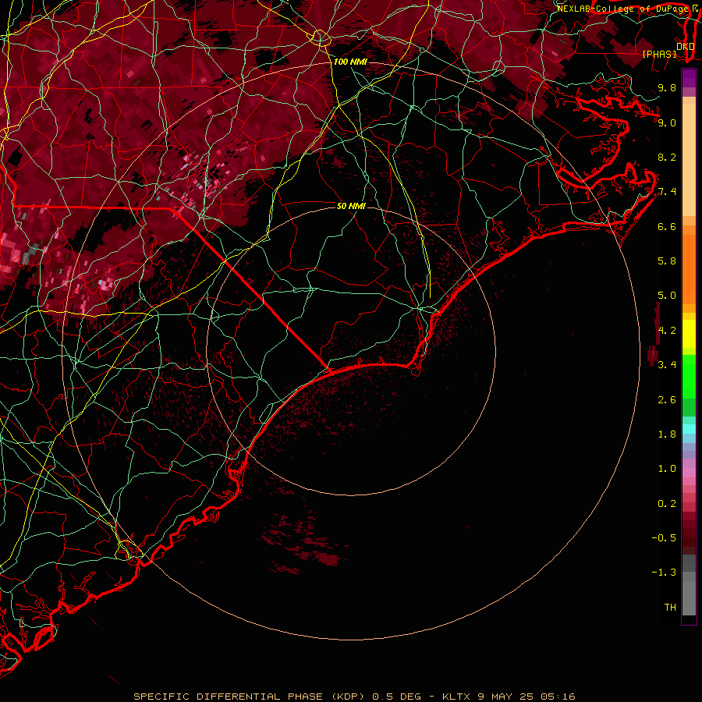Click the '0.2' scale value
This screenshot has width=702, height=702.
click(x=667, y=503)
